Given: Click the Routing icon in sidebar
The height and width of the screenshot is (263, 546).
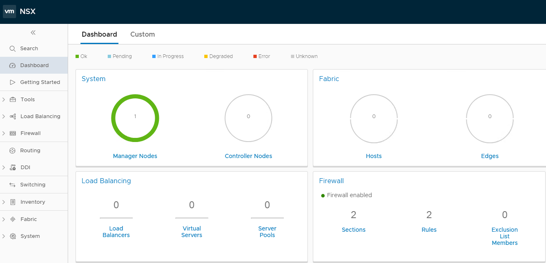Looking at the screenshot, I should [x=12, y=151].
